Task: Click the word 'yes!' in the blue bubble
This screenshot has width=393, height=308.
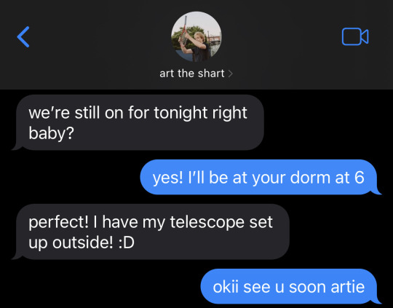Action: click(x=168, y=178)
